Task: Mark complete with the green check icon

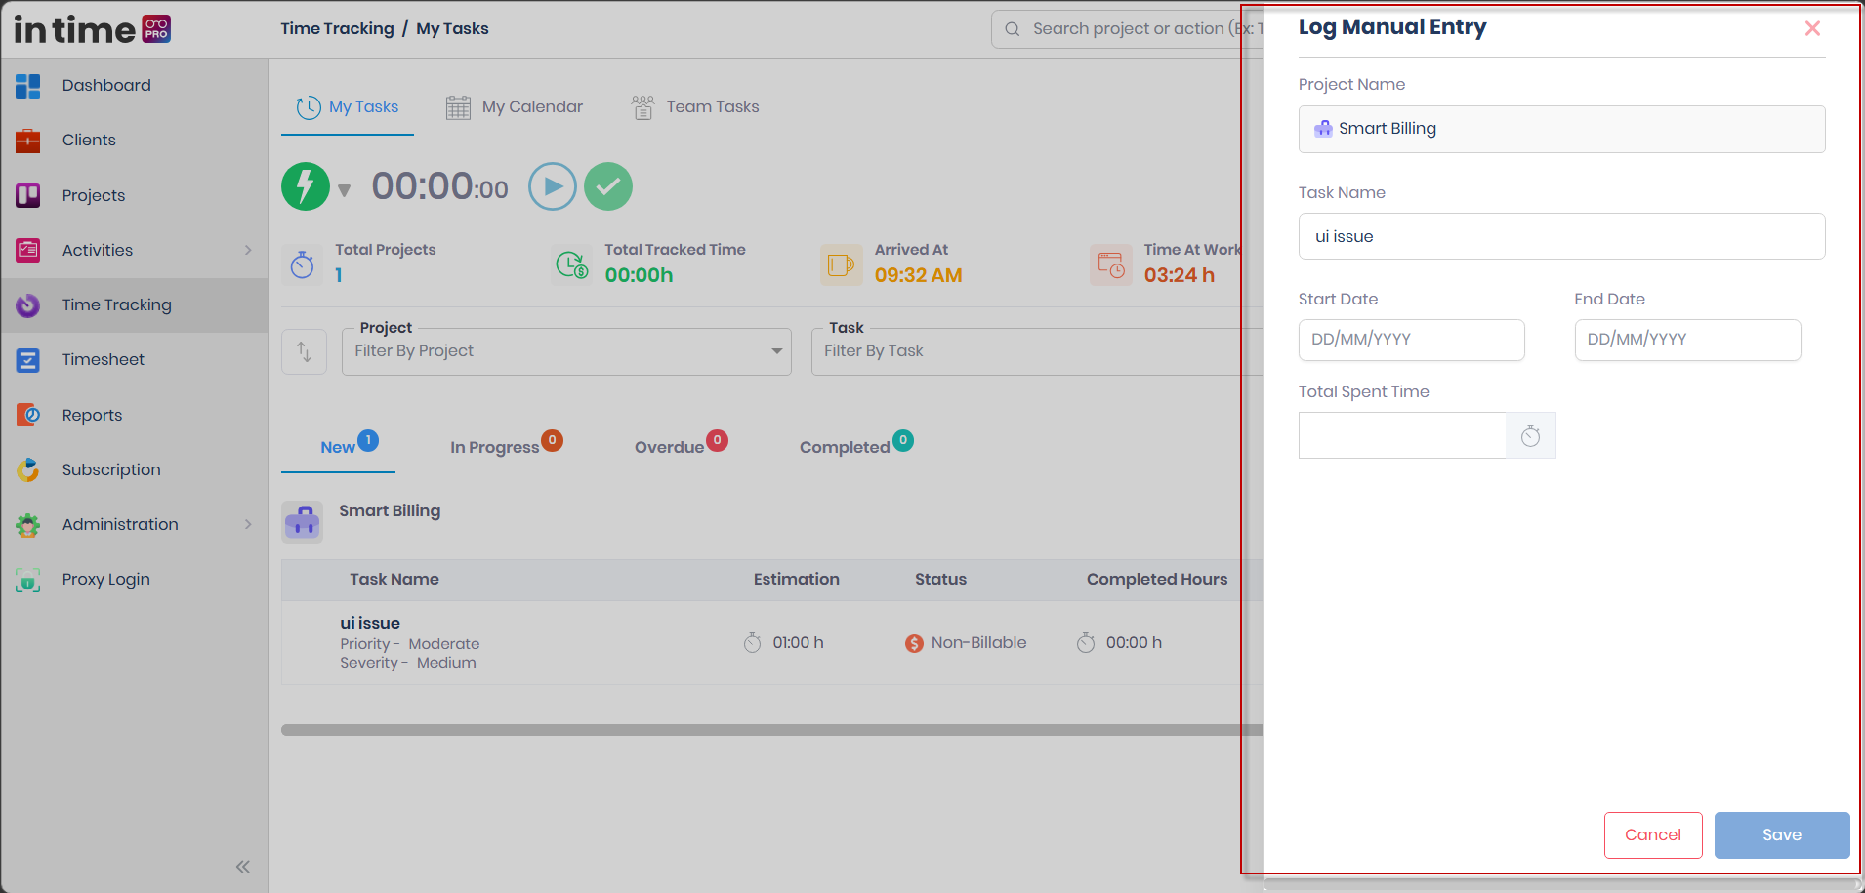Action: pos(608,186)
